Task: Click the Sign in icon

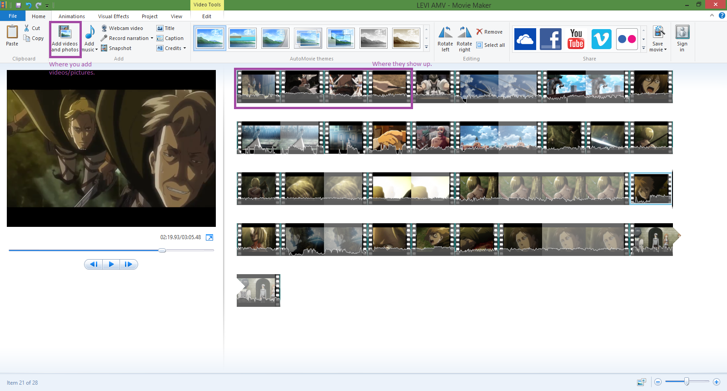Action: pyautogui.click(x=682, y=32)
